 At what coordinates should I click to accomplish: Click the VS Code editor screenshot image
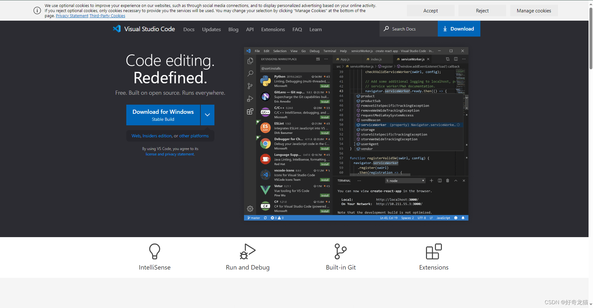356,134
